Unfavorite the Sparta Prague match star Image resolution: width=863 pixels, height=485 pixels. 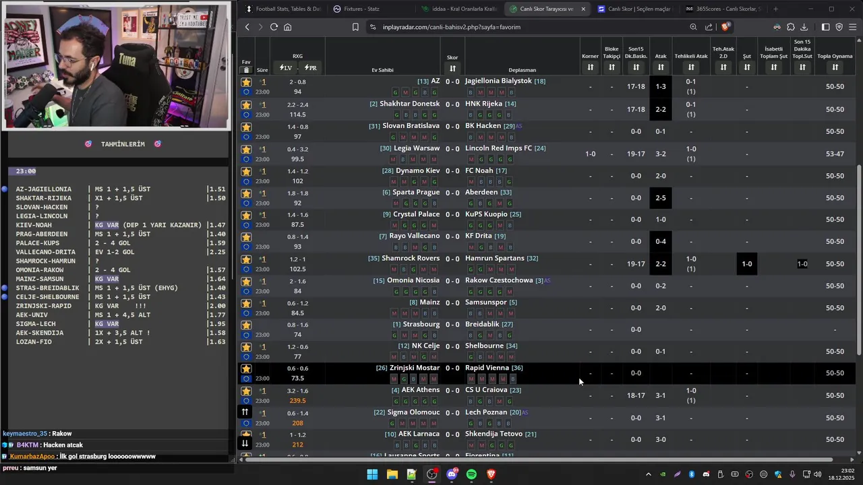pos(246,193)
